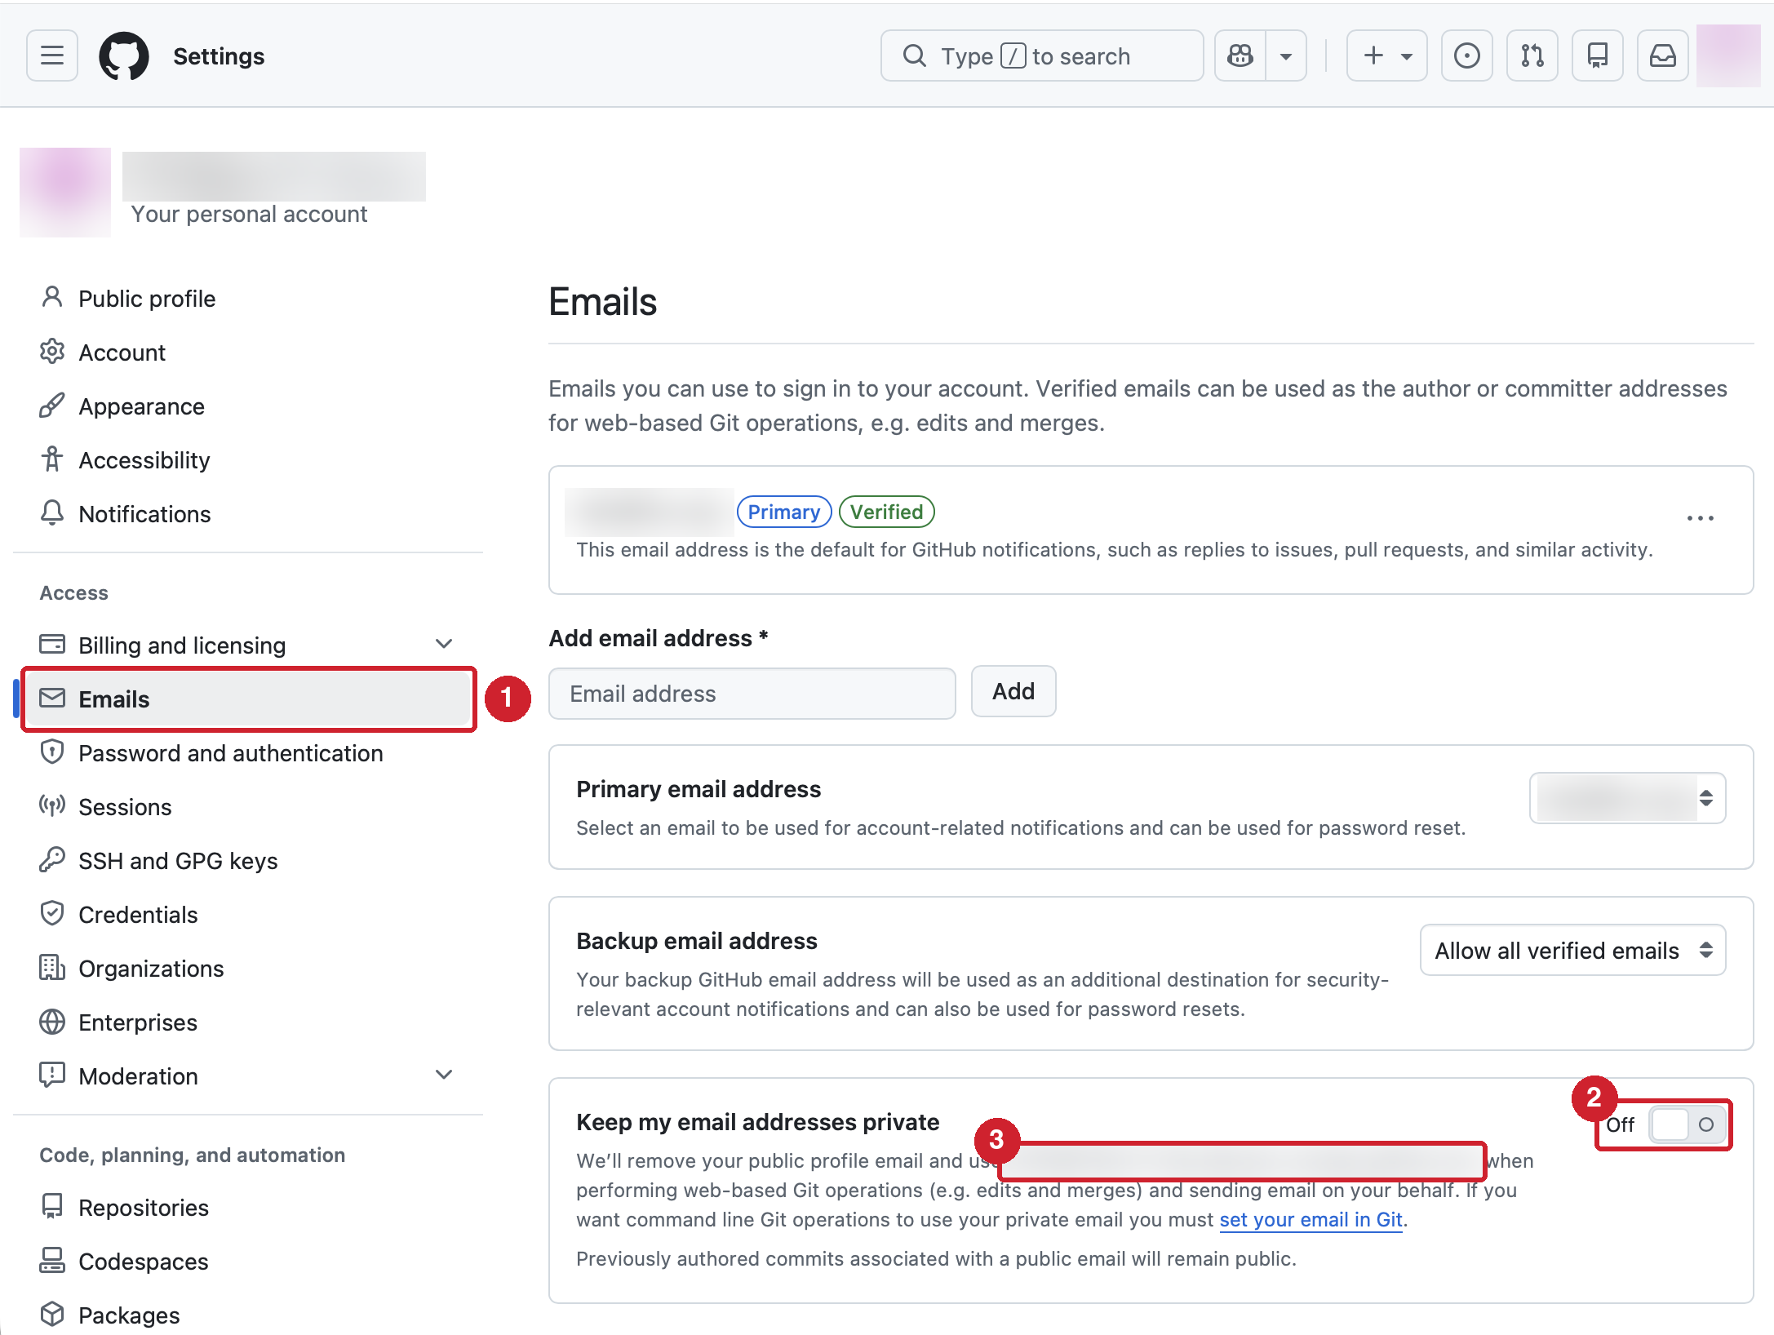1774x1335 pixels.
Task: Select the Emails sidebar item
Action: (248, 699)
